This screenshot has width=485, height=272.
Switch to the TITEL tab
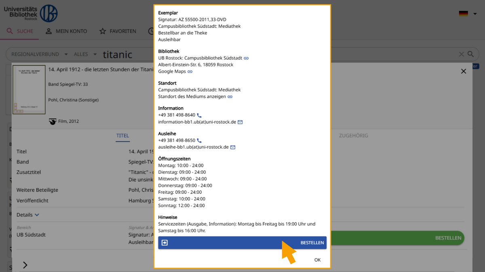123,136
